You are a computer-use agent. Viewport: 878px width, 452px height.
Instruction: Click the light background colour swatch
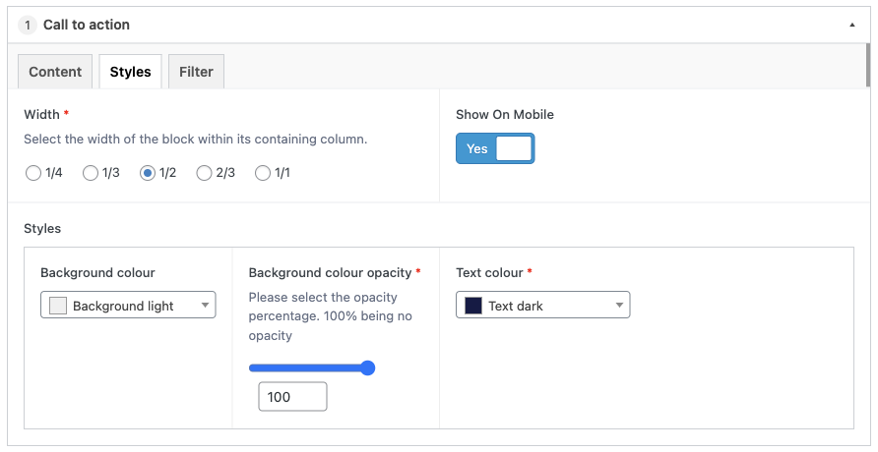[x=58, y=306]
